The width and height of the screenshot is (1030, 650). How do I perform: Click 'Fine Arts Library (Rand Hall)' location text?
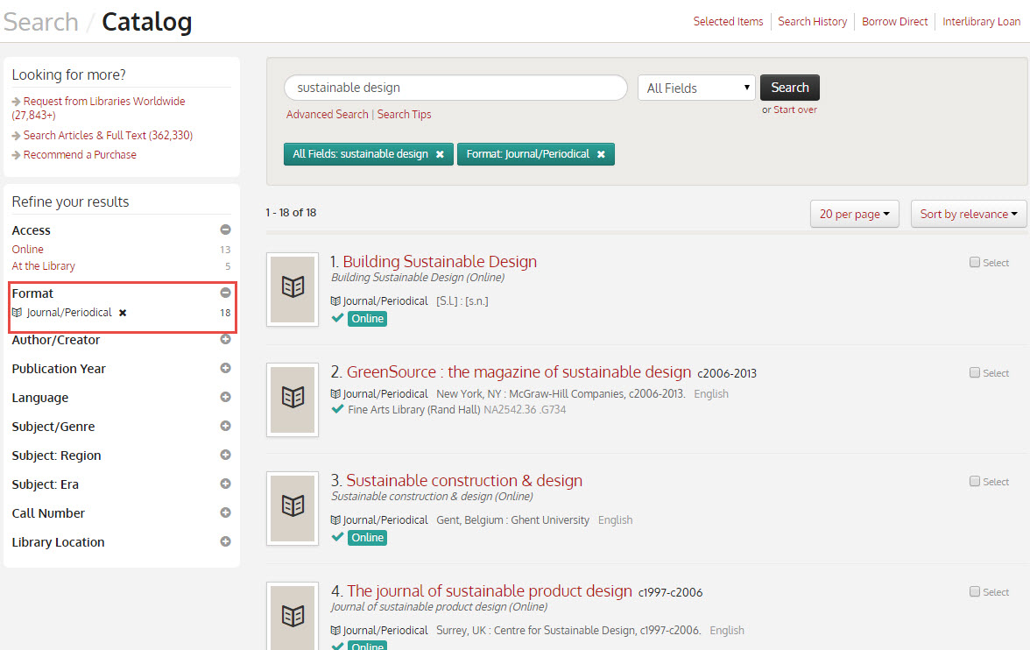click(413, 409)
